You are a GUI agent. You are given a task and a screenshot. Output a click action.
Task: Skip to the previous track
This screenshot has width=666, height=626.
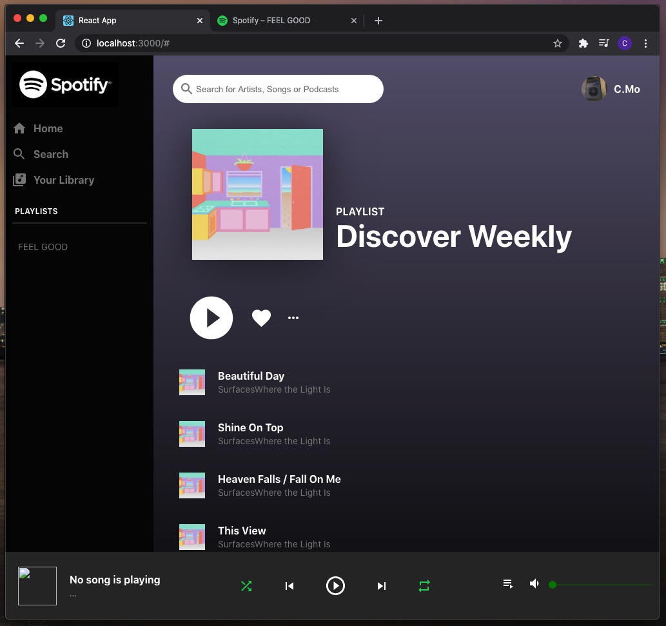point(289,586)
